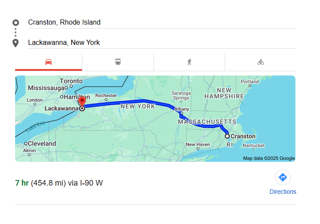Click the Map data ©2025 Google text
Viewport: 320px width, 224px height.
(269, 158)
